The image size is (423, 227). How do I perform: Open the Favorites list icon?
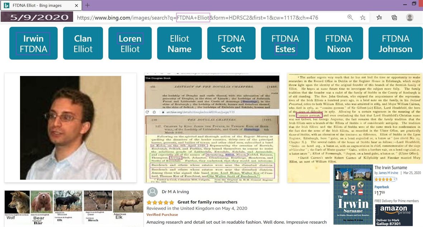(379, 18)
